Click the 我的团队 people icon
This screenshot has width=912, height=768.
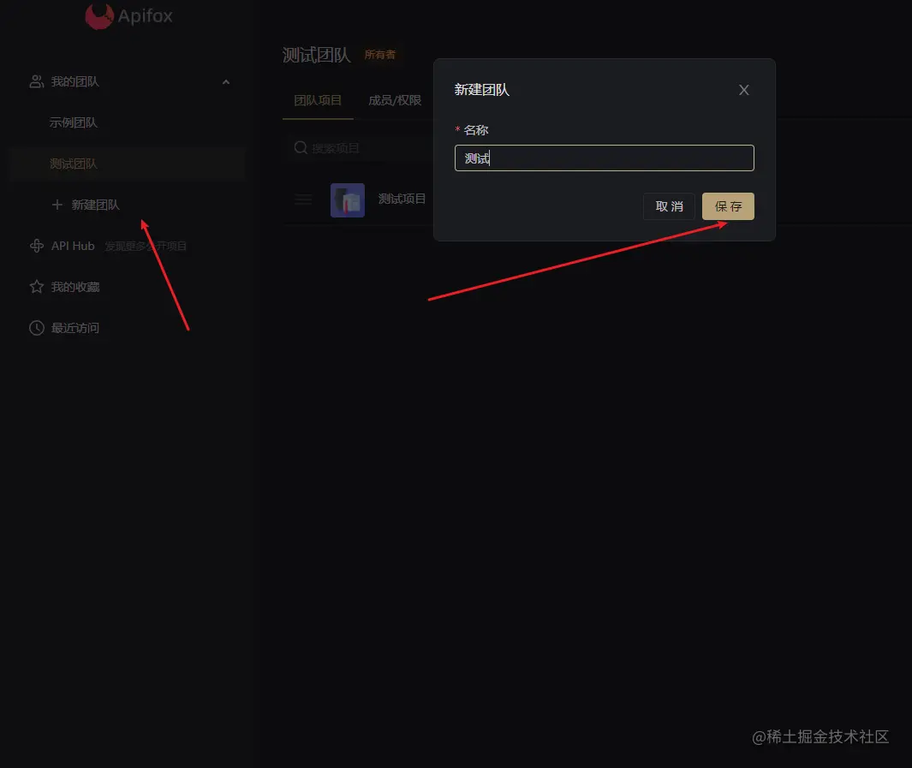37,81
